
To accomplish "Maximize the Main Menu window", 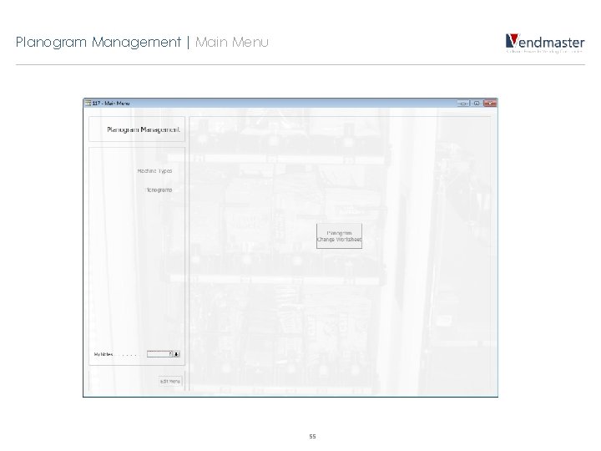I will (x=477, y=104).
